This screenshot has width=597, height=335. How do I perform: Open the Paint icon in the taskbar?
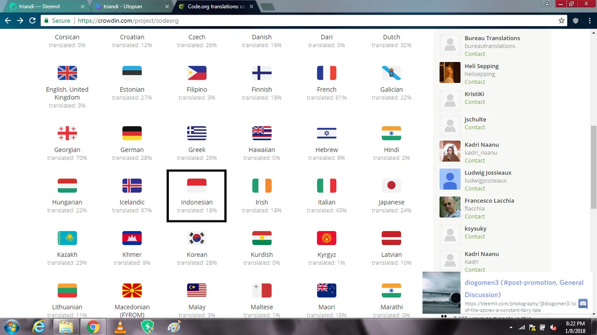point(174,328)
